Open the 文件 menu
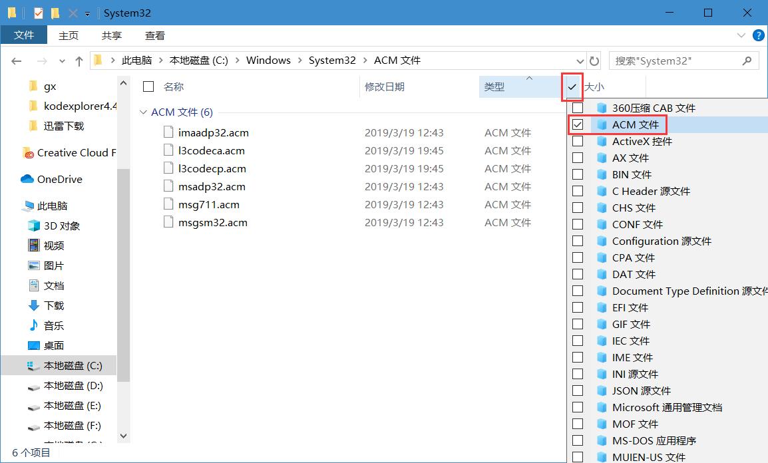 24,35
